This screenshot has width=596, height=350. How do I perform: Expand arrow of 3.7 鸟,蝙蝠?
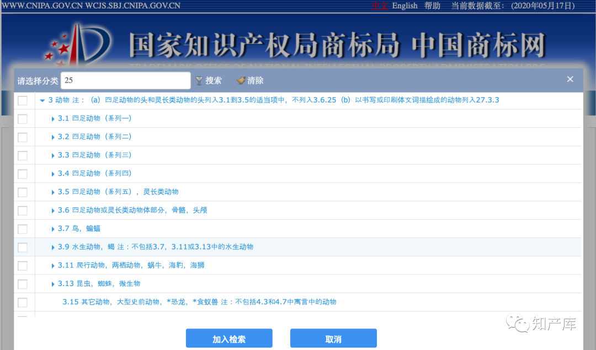53,229
